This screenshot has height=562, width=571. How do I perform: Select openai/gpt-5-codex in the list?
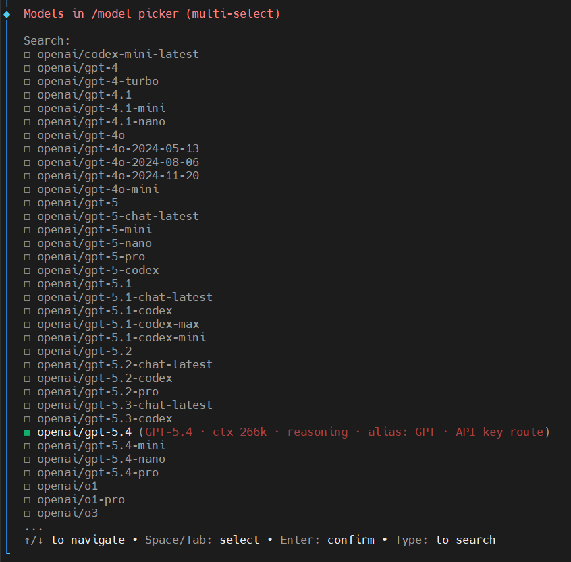pos(98,271)
